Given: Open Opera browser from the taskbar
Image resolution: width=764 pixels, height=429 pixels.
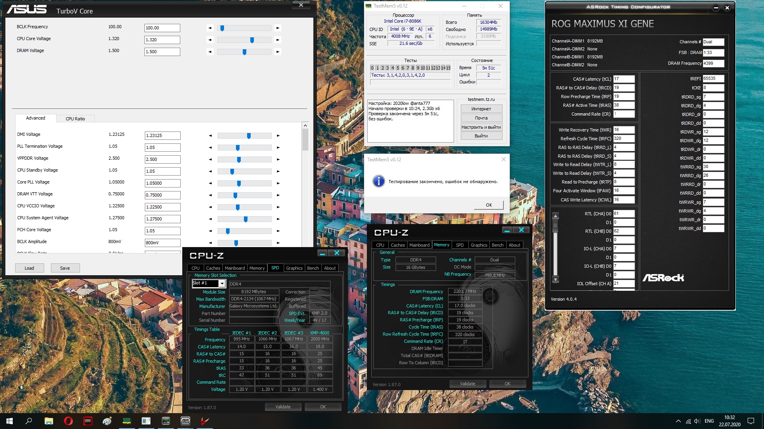Looking at the screenshot, I should click(68, 421).
